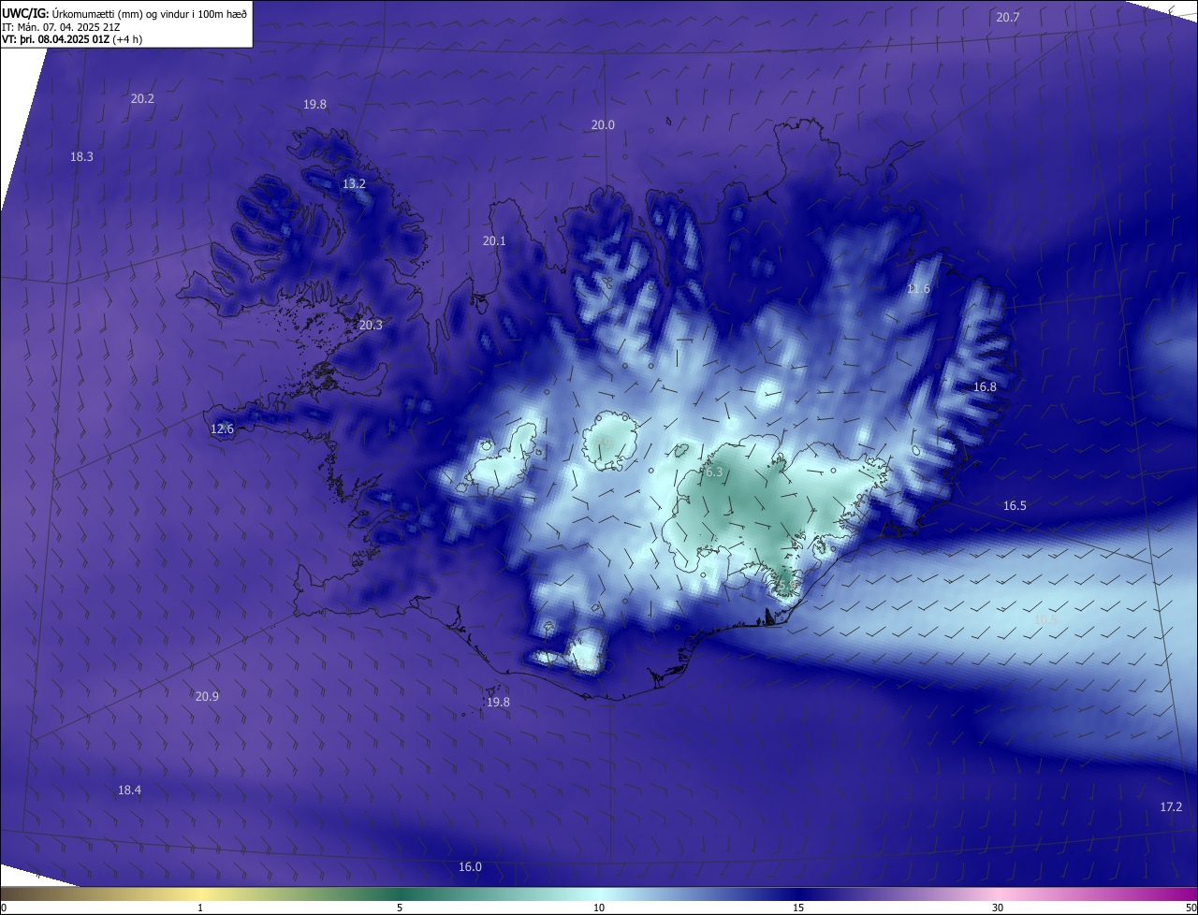The width and height of the screenshot is (1198, 915).
Task: Select the colorbar tick label 5
Action: [400, 908]
